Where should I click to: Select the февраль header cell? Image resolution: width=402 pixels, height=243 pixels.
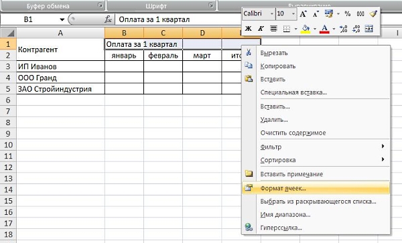(163, 56)
